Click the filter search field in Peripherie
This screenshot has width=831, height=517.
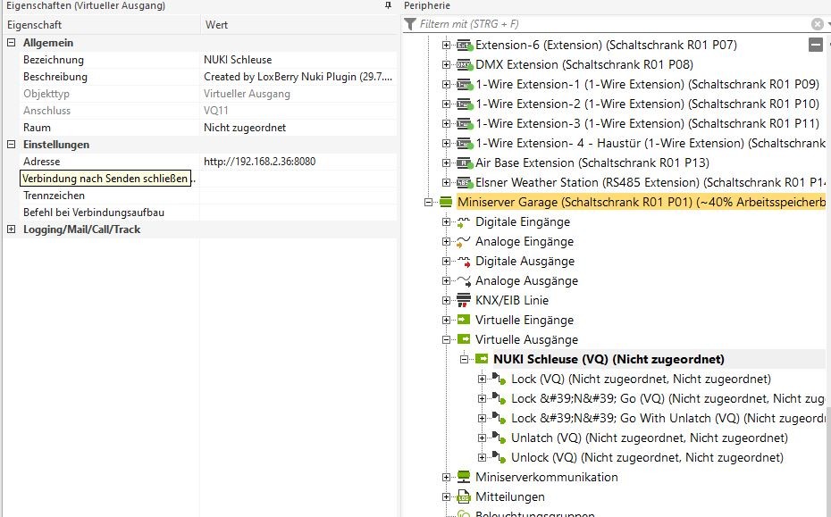[x=614, y=24]
